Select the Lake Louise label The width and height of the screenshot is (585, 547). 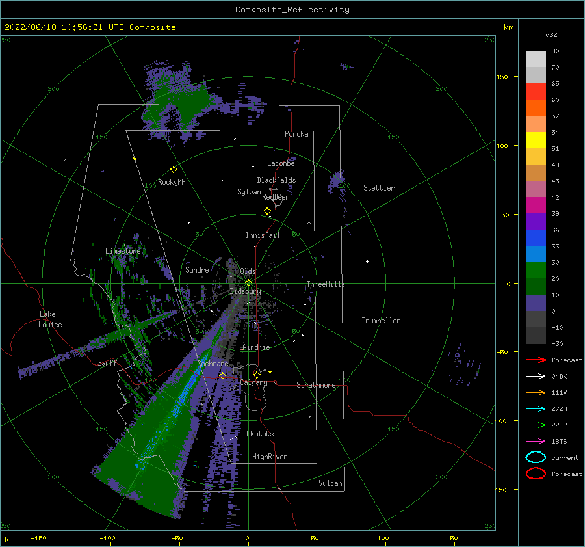[x=50, y=319]
